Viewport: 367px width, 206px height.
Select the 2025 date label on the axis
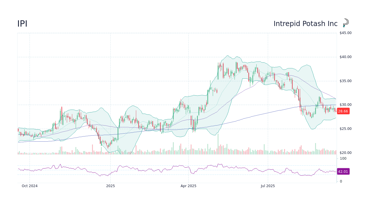click(x=110, y=186)
